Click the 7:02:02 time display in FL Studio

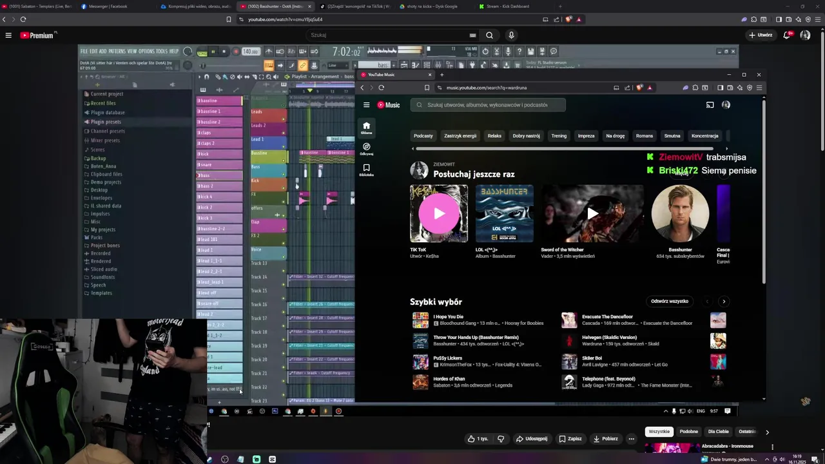(346, 52)
